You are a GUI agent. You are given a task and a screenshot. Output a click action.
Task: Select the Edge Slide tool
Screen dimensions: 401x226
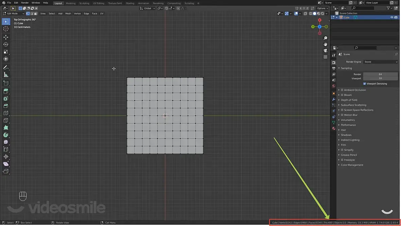6,149
